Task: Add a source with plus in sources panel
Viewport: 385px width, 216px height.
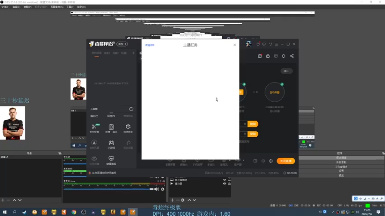Action: coord(172,200)
